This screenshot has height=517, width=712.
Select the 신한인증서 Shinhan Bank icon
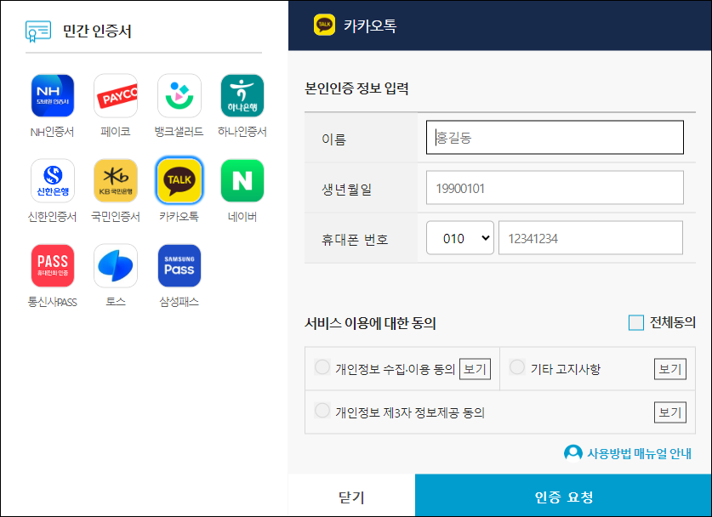pyautogui.click(x=52, y=180)
